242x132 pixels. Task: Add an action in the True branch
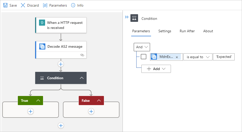coord(31,111)
